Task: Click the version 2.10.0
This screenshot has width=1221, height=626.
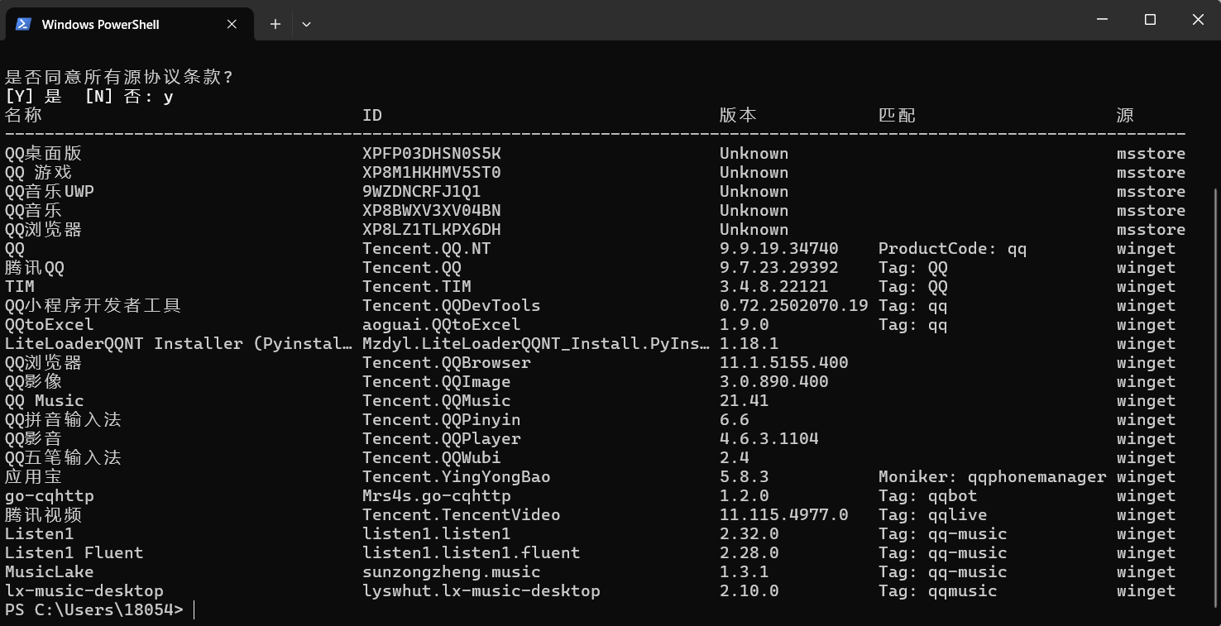Action: [x=749, y=590]
